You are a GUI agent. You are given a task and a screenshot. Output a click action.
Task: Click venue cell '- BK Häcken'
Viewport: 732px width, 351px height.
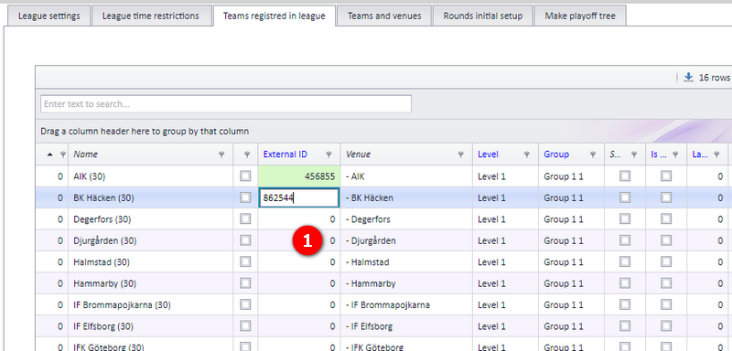[x=406, y=197]
